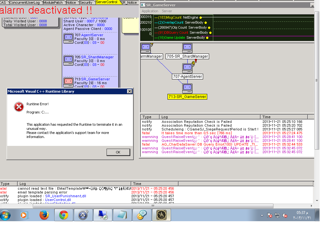This screenshot has width=323, height=242.
Task: Click the DBQuery Count ServerBody yellow marker
Action: 210,33
